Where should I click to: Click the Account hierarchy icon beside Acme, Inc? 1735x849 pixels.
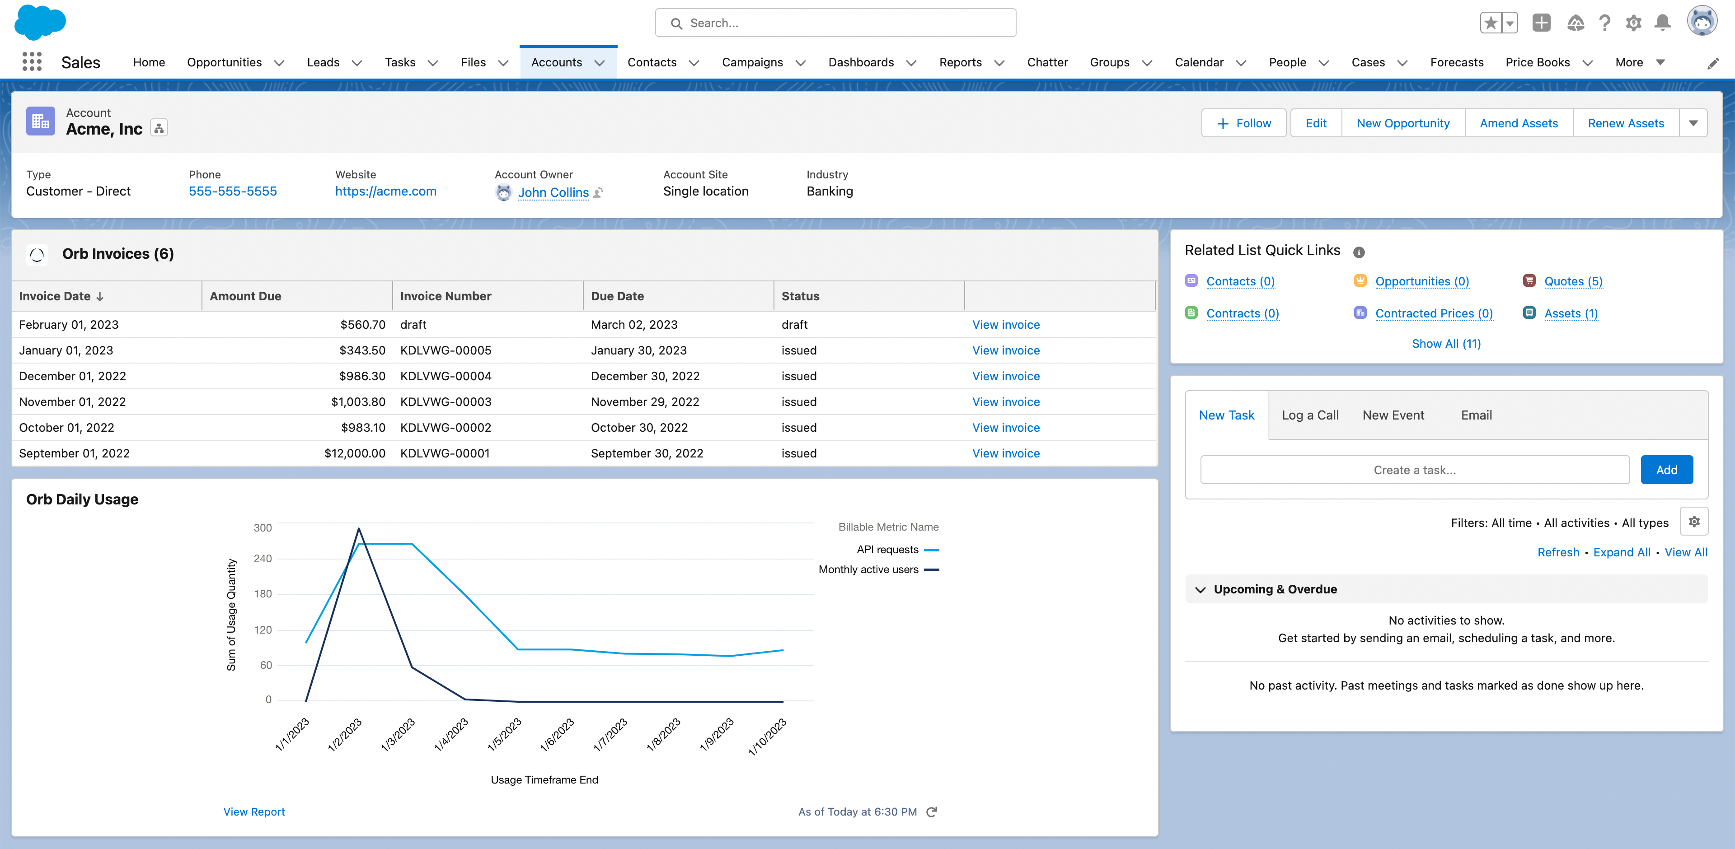(159, 128)
